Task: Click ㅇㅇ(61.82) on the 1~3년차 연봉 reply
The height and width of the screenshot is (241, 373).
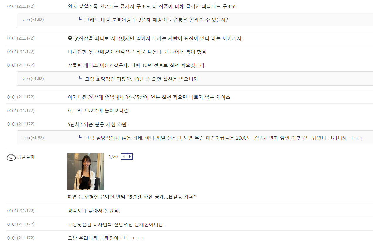Action: 33,20
